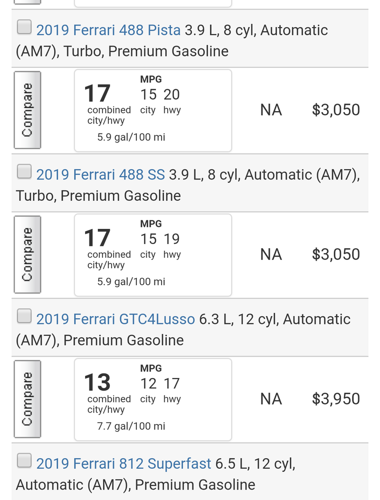This screenshot has width=380, height=500.
Task: Select the 2019 Ferrari 812 Superfast checkbox
Action: click(24, 461)
